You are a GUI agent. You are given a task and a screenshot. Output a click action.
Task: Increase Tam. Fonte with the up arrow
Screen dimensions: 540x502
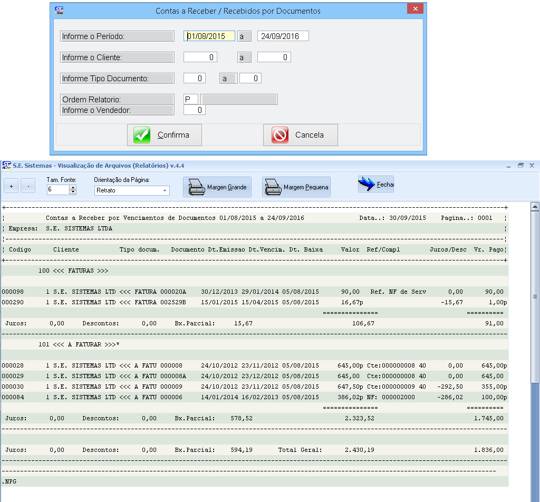click(x=73, y=187)
